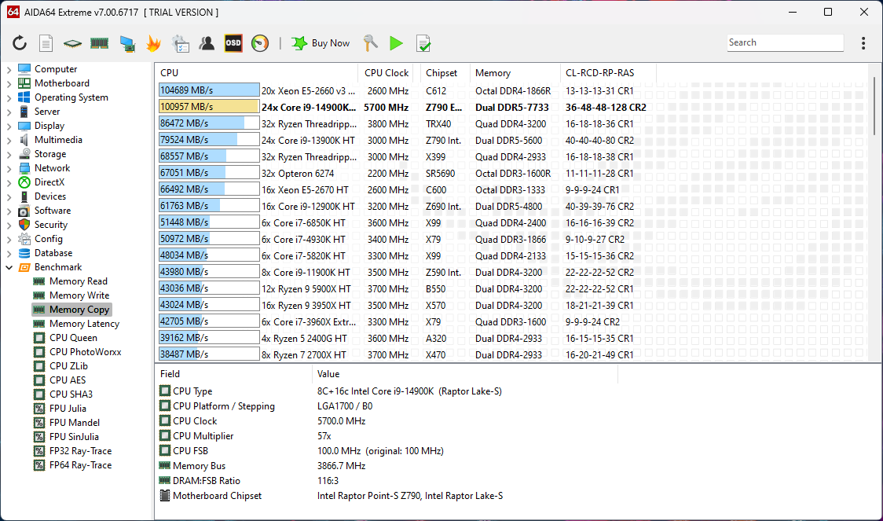Collapse the Benchmark tree node
The height and width of the screenshot is (521, 883).
point(9,267)
